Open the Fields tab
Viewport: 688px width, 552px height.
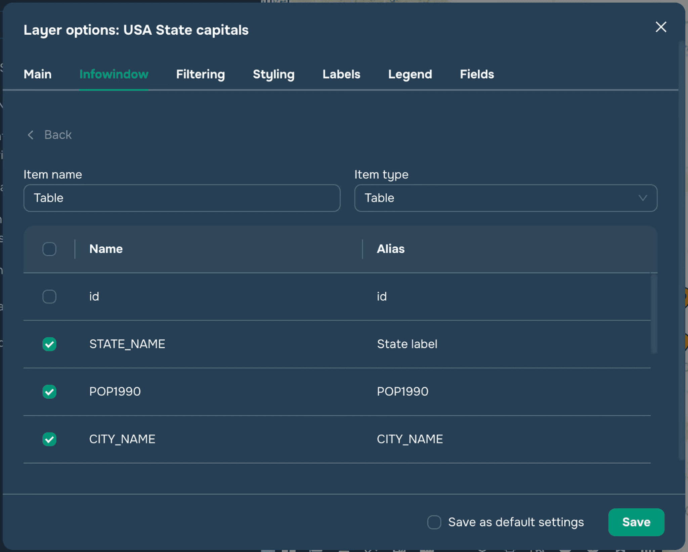click(x=476, y=74)
